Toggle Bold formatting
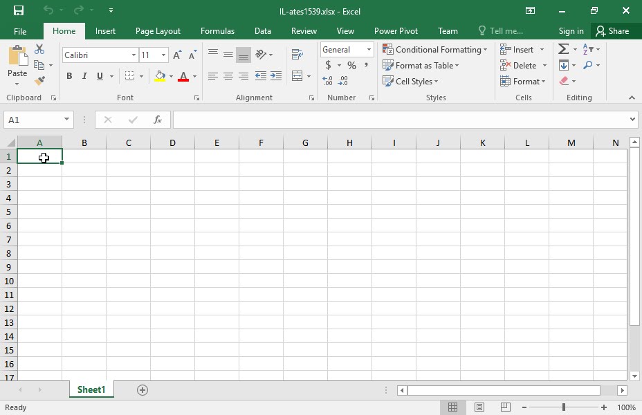 pos(69,75)
